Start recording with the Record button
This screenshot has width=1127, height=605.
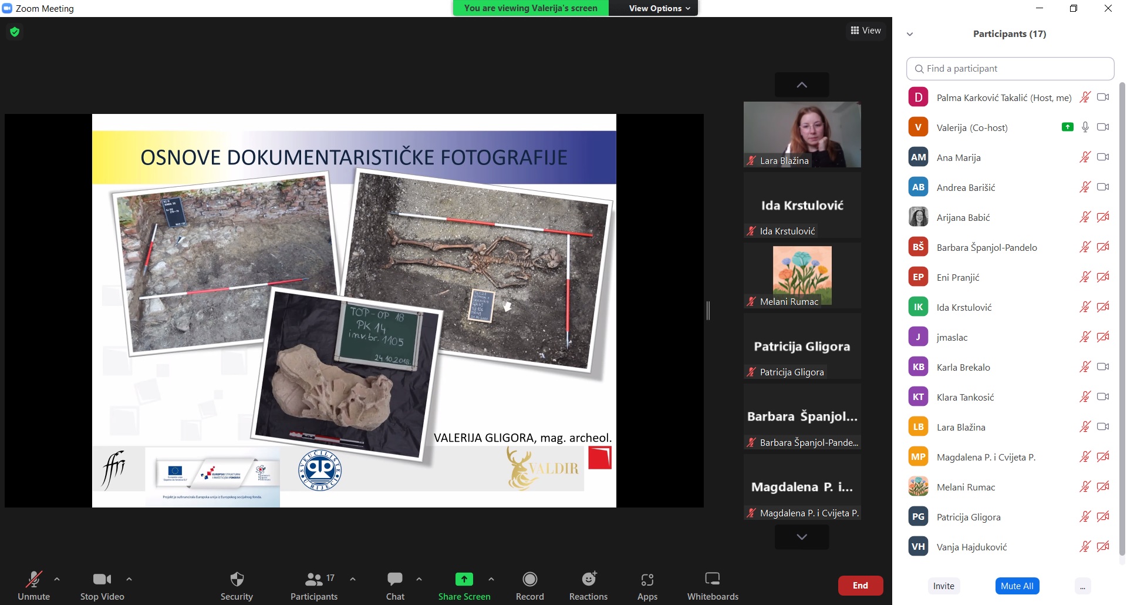point(529,586)
